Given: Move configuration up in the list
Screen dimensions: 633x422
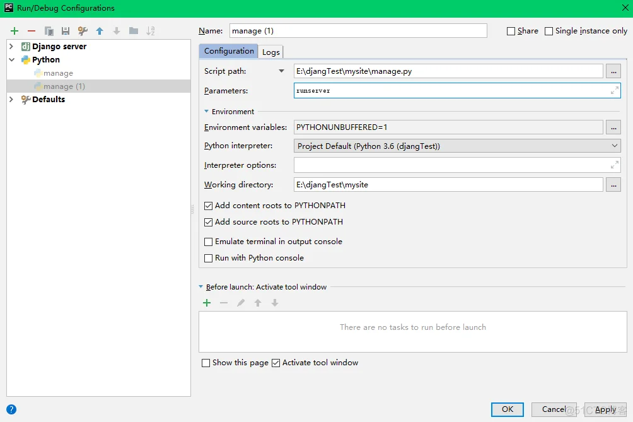Looking at the screenshot, I should 100,31.
